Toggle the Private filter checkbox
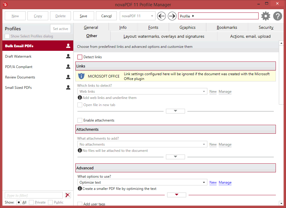 31,202
